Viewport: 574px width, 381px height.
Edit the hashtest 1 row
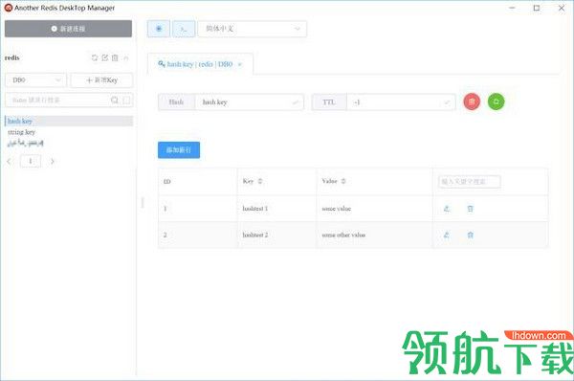click(446, 209)
